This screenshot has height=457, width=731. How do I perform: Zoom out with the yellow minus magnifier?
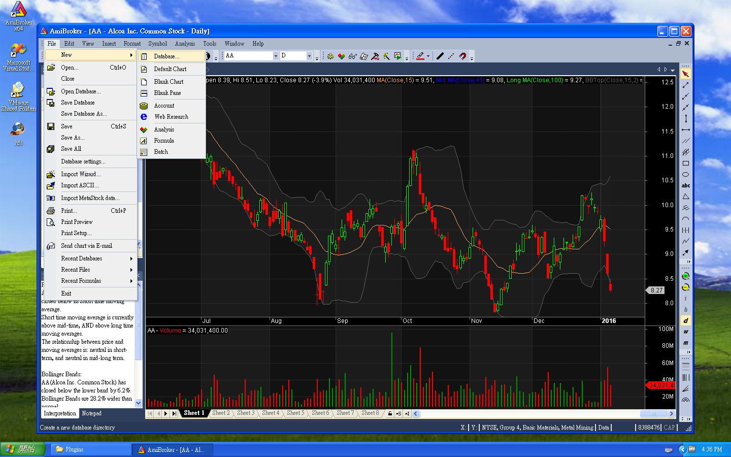(x=686, y=287)
